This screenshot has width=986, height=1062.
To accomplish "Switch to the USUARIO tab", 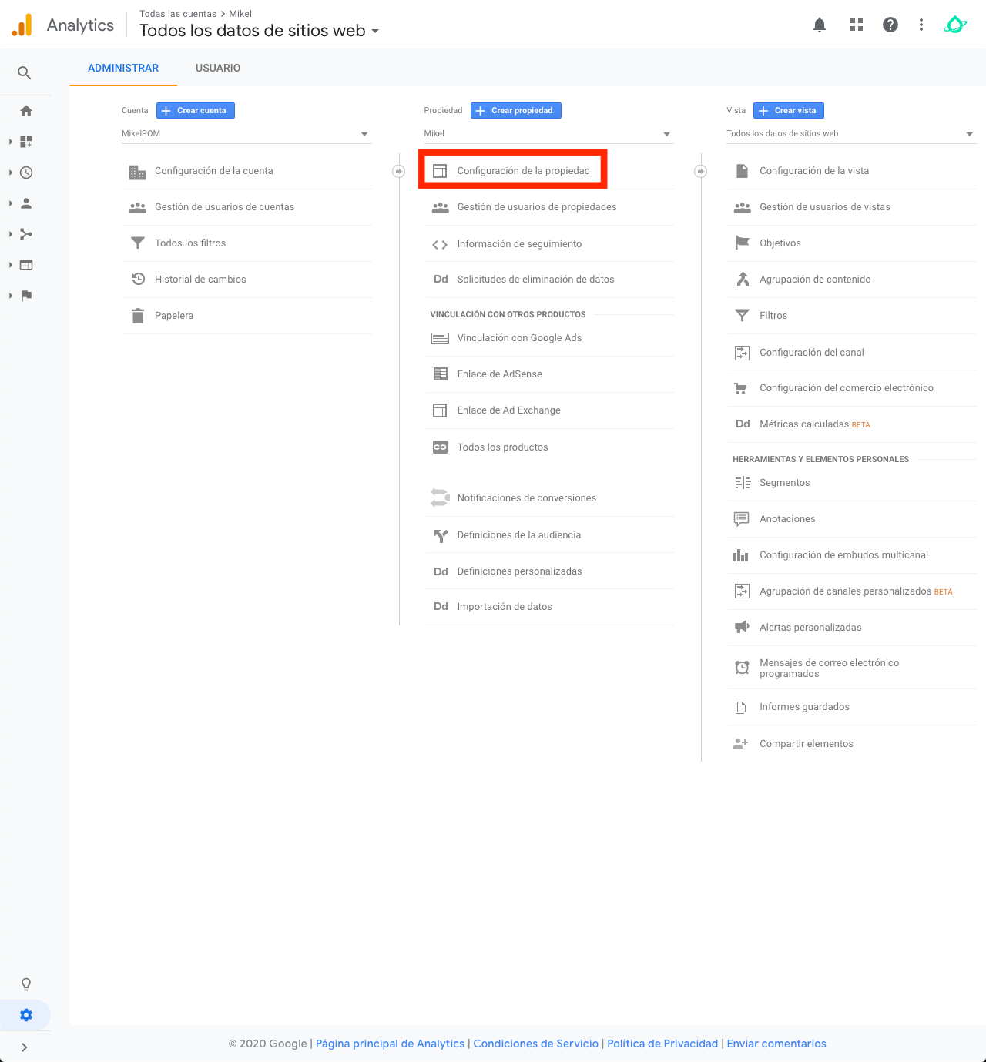I will (x=217, y=68).
